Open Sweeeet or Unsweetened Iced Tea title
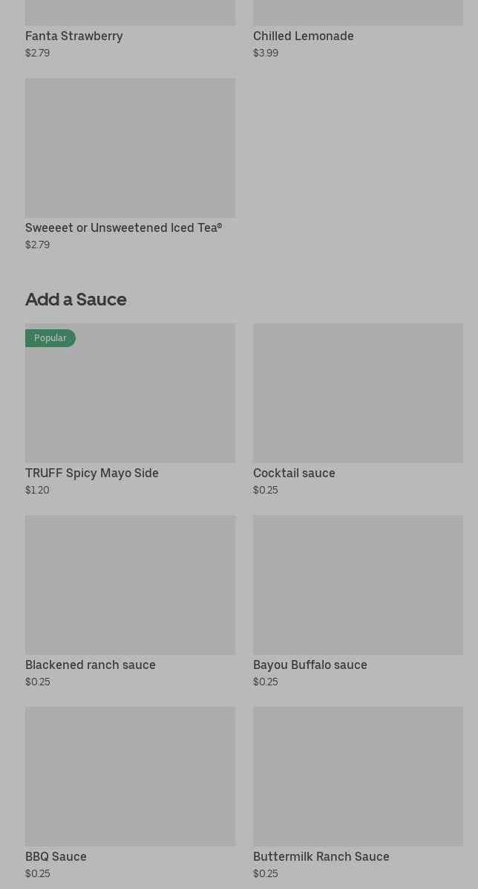 pyautogui.click(x=123, y=227)
